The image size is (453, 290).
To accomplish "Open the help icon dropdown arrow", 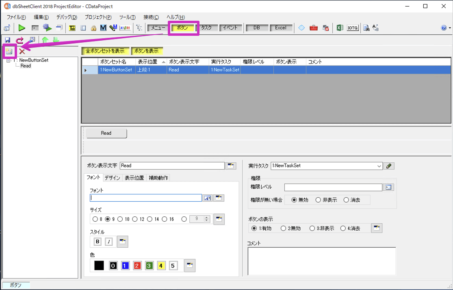I will (449, 28).
